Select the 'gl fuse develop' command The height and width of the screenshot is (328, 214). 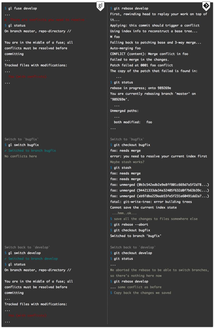coord(22,8)
